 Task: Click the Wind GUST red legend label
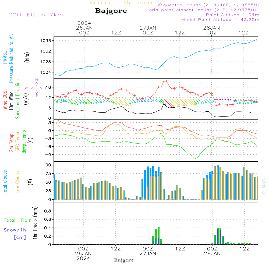pyautogui.click(x=5, y=99)
